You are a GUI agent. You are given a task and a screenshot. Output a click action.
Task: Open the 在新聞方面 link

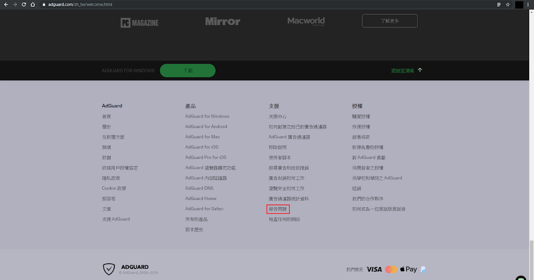point(113,137)
